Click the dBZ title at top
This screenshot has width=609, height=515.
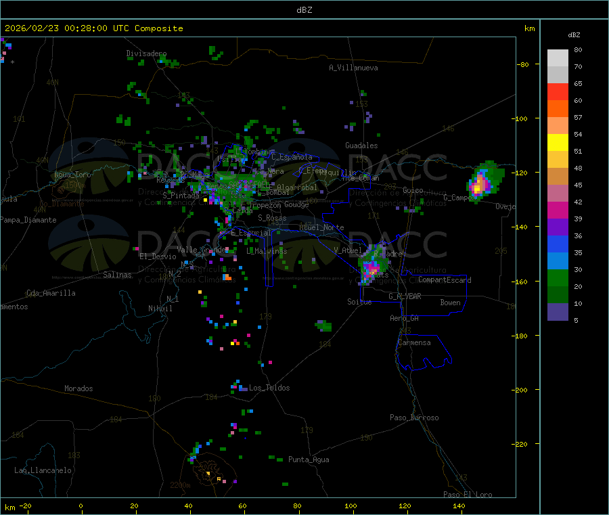point(304,10)
